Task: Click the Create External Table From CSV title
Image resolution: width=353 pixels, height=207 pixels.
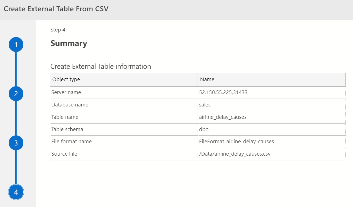Action: click(56, 9)
